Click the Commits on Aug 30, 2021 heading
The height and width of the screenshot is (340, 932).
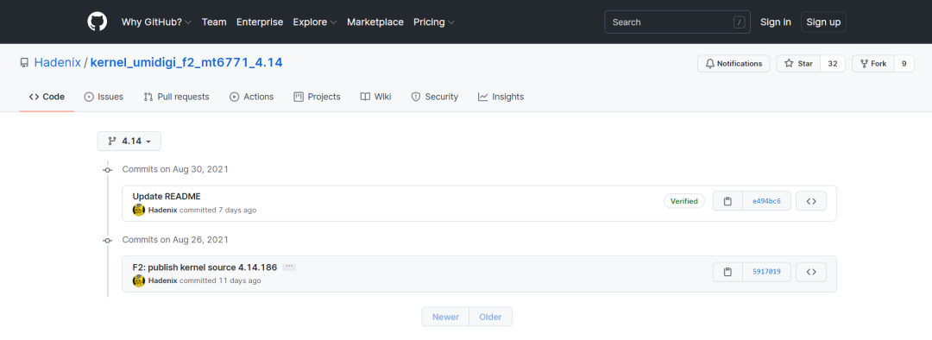(x=175, y=169)
